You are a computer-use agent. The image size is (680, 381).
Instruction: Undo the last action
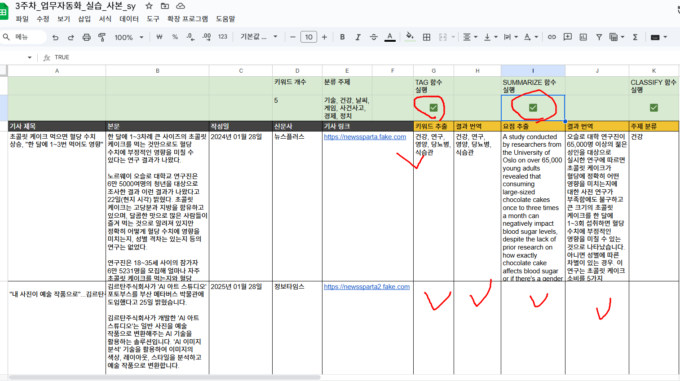point(55,37)
